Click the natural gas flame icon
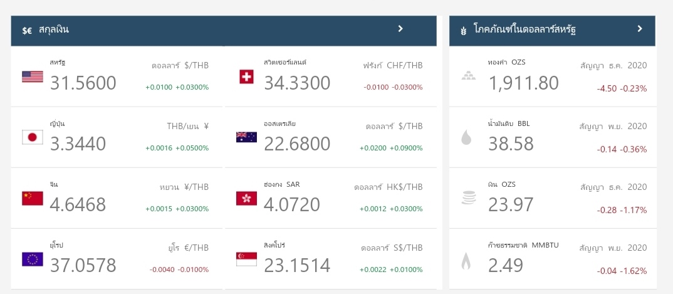The width and height of the screenshot is (673, 294). (467, 260)
